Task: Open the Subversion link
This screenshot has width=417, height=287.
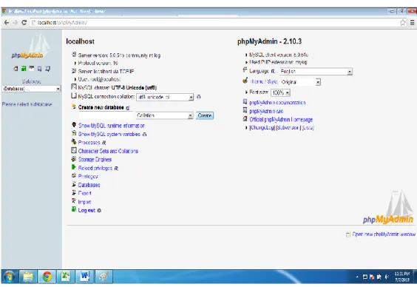Action: pyautogui.click(x=289, y=128)
